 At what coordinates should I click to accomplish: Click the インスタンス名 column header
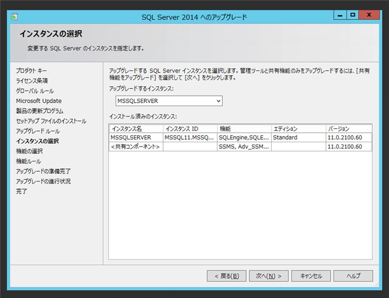[x=136, y=128]
